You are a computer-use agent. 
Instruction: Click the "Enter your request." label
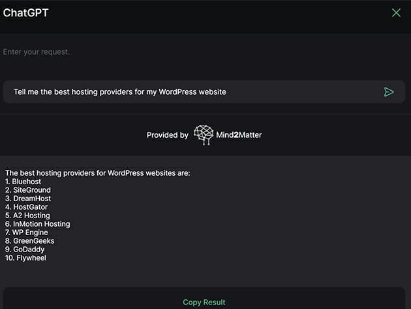tap(37, 52)
